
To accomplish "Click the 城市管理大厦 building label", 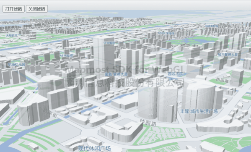I will [x=228, y=55].
